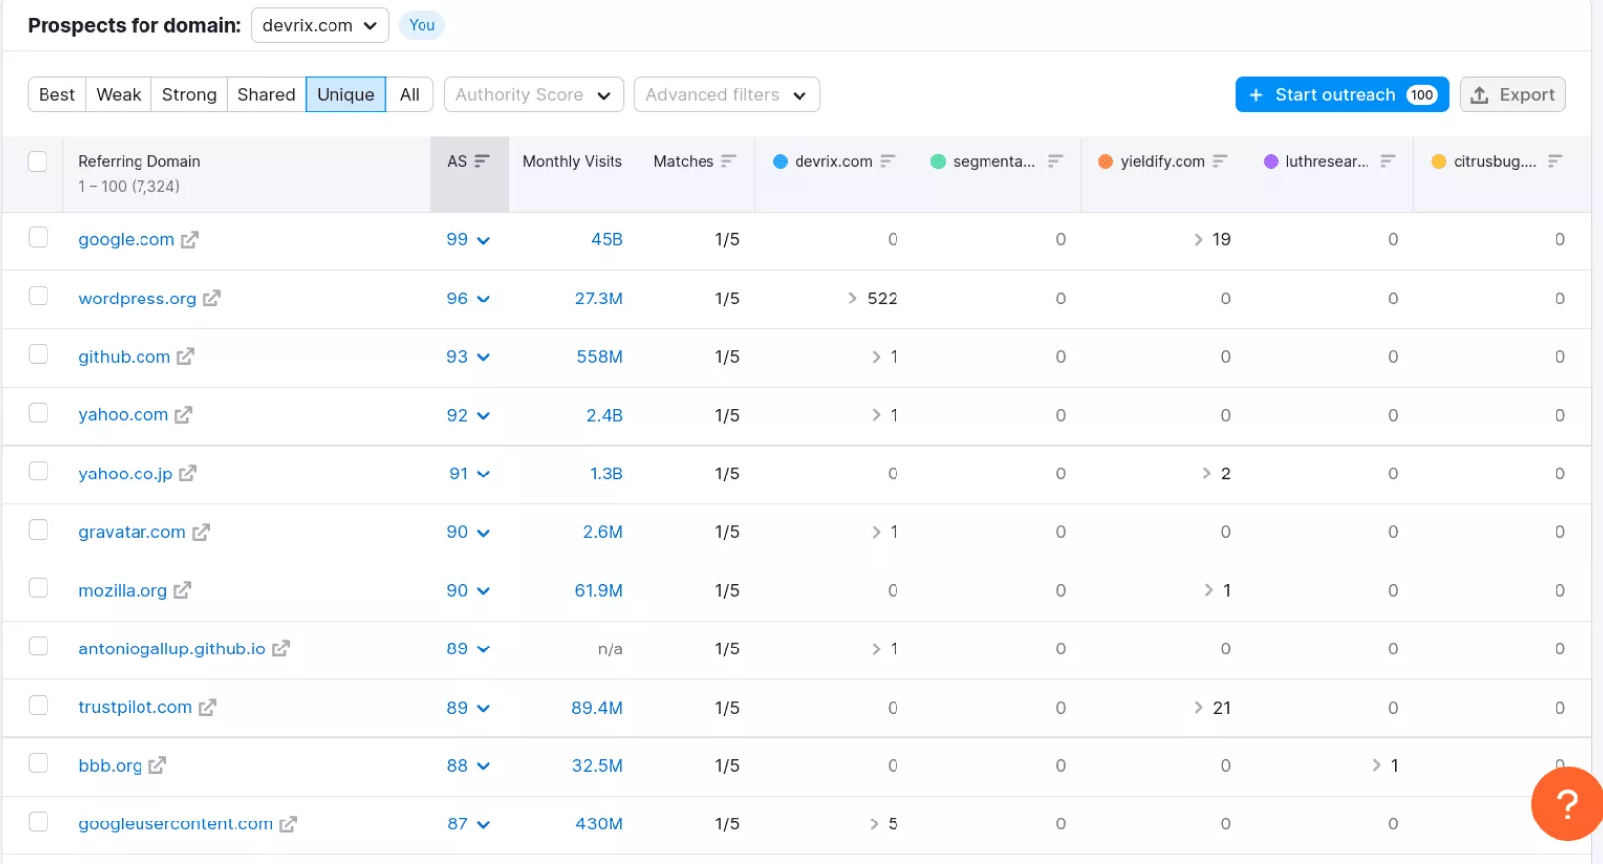The height and width of the screenshot is (864, 1603).
Task: Switch to the Weak prospects tab
Action: point(119,95)
